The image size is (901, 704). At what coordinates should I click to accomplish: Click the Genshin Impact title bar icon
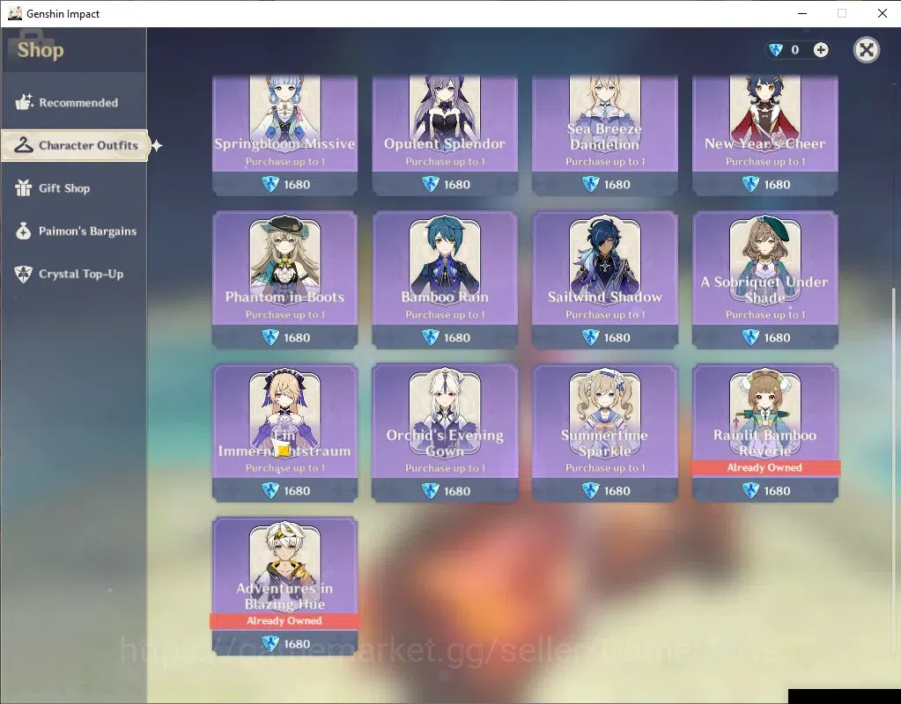[14, 13]
